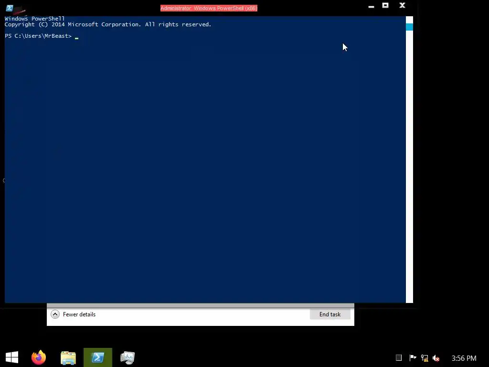Open File Explorer from the taskbar
This screenshot has width=489, height=367.
pyautogui.click(x=68, y=357)
